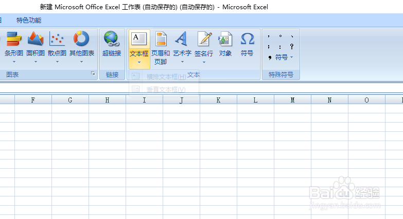This screenshot has width=403, height=219.
Task: Select column I header
Action: (144, 100)
